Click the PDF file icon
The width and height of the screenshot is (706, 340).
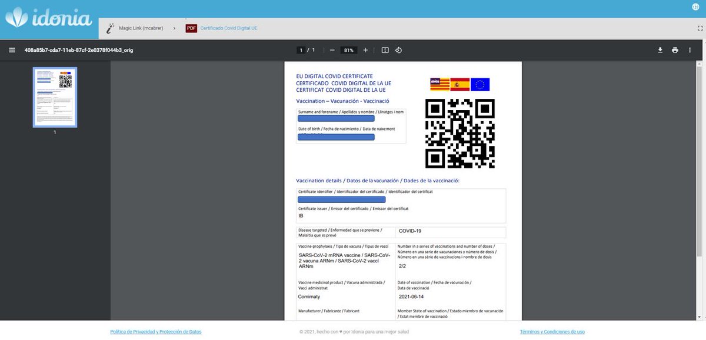point(191,28)
